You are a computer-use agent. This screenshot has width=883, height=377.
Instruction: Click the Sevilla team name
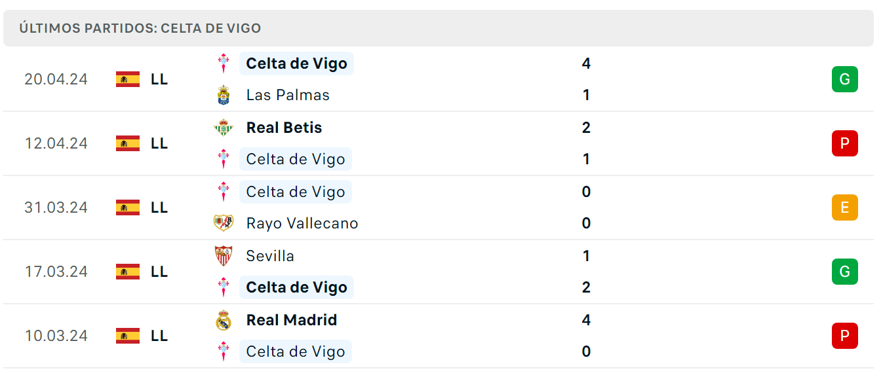tap(270, 256)
